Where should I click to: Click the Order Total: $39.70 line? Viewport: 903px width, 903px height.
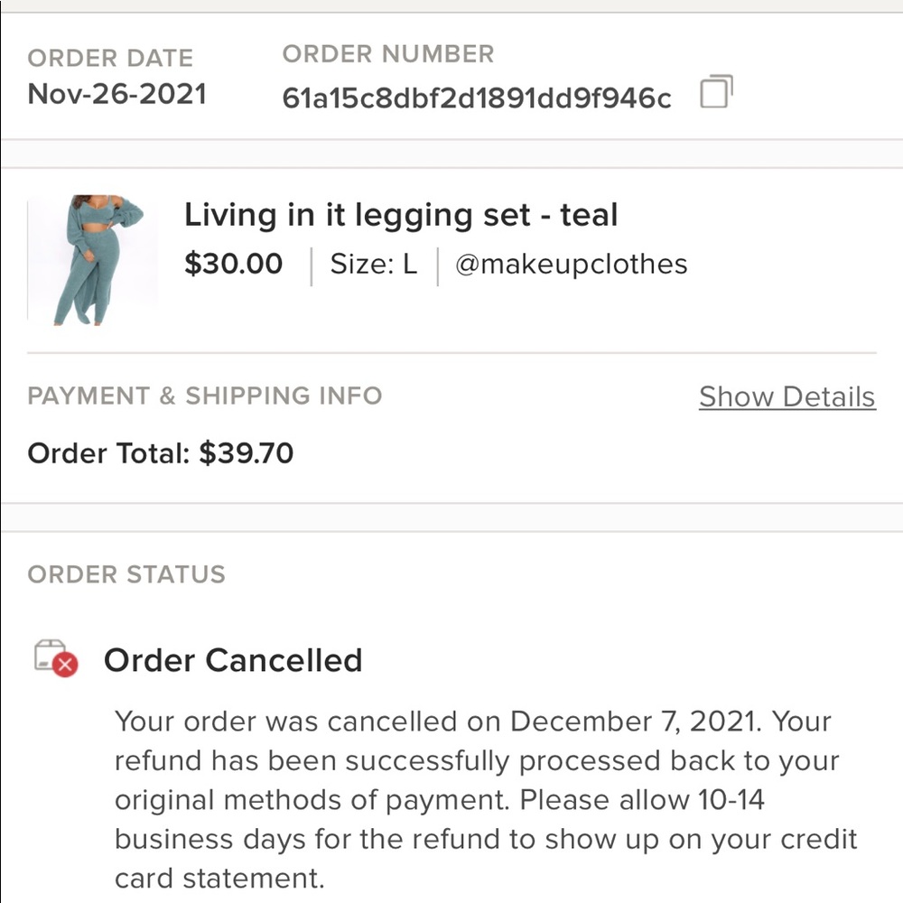coord(161,452)
